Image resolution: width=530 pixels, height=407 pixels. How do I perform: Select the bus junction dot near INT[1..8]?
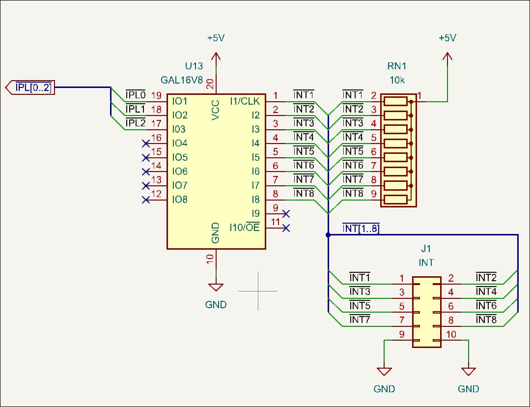pyautogui.click(x=328, y=235)
